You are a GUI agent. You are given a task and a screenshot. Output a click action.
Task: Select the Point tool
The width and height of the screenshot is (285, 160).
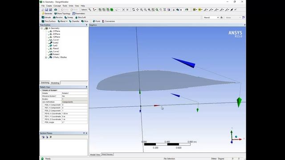tap(96, 21)
